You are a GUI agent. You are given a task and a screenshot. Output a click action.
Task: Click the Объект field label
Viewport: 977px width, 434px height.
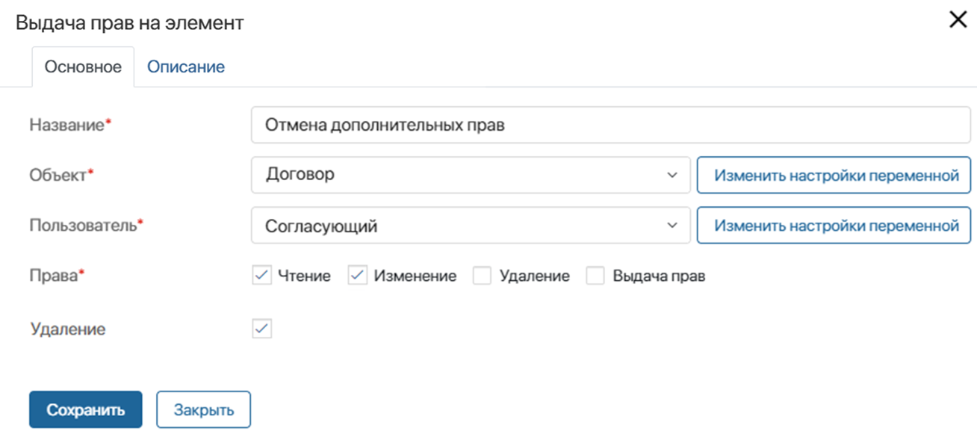pyautogui.click(x=62, y=175)
